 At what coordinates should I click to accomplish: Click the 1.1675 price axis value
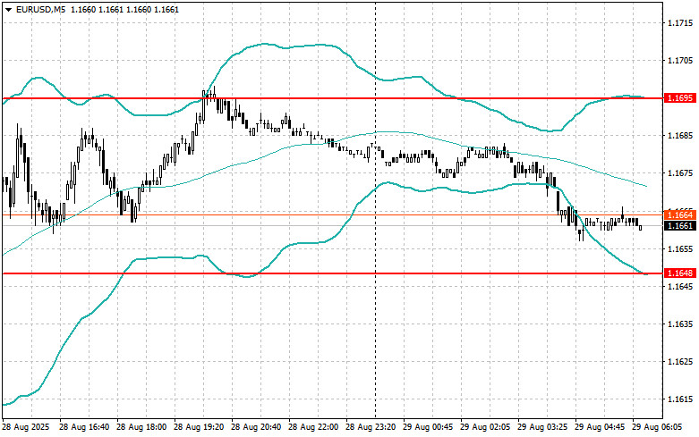click(x=680, y=173)
